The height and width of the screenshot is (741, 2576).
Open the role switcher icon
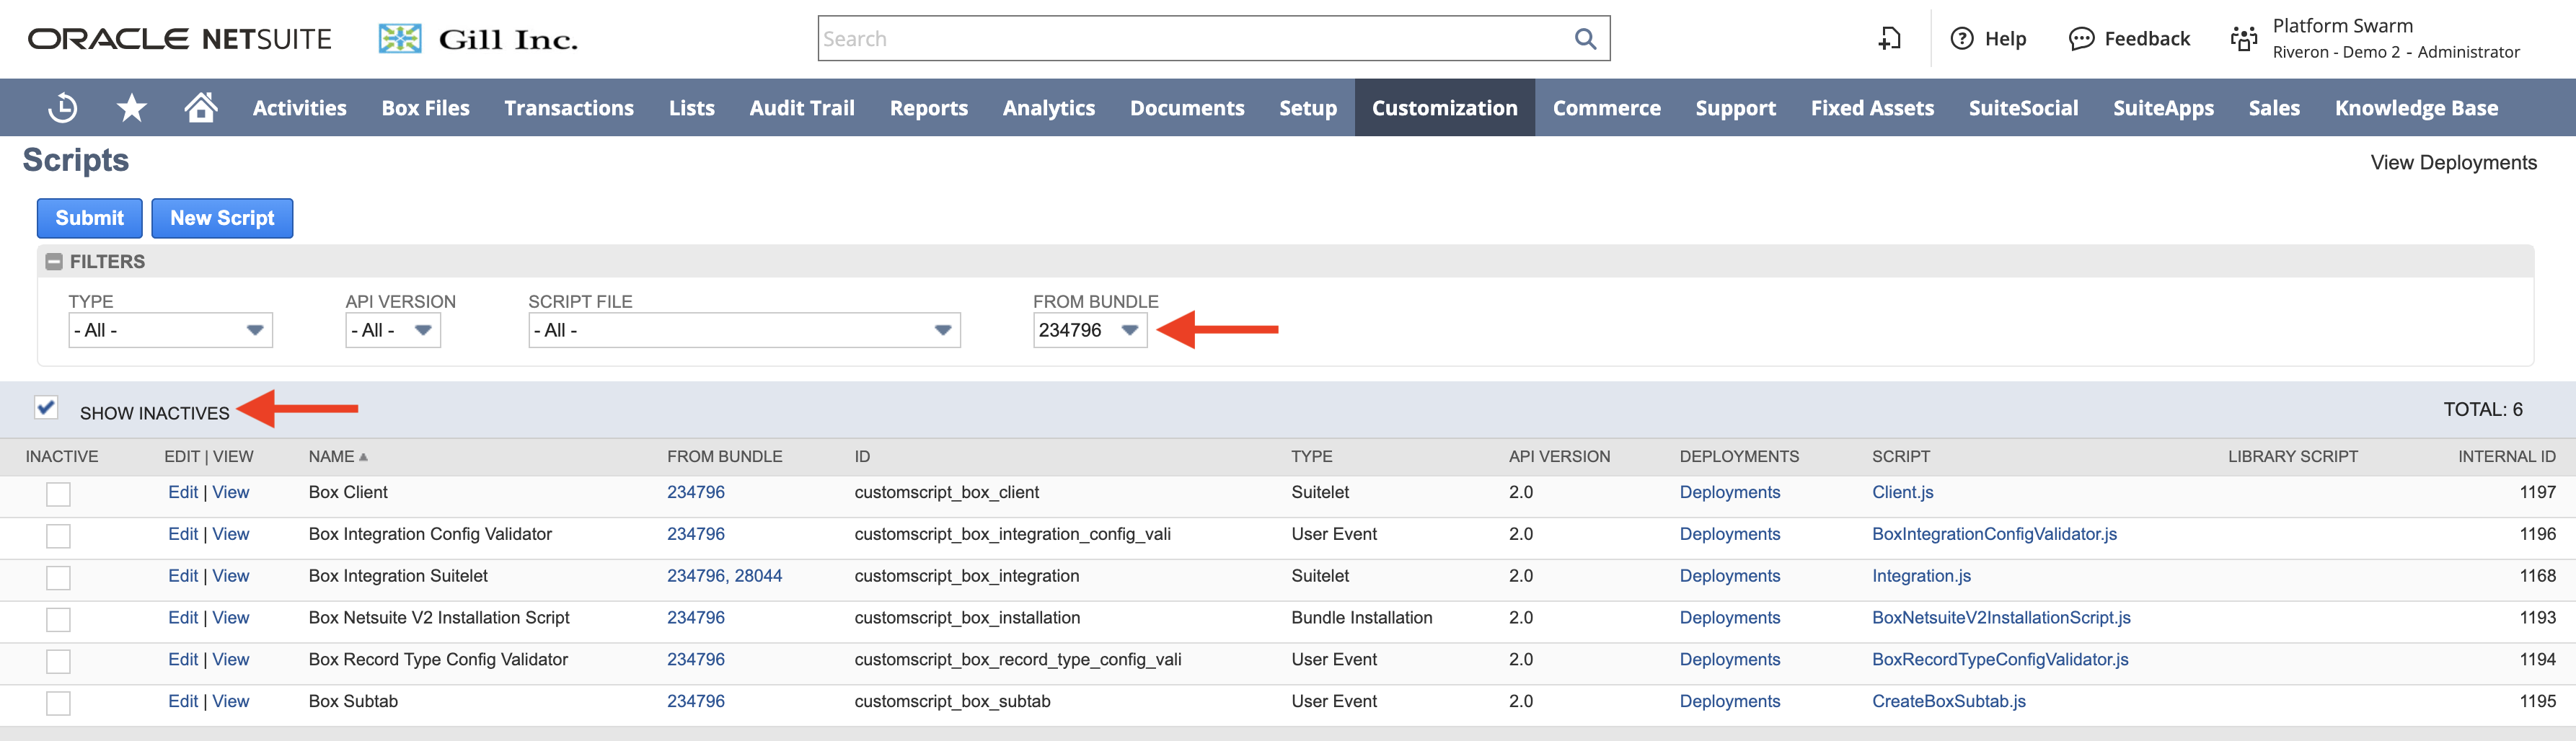click(x=2244, y=39)
